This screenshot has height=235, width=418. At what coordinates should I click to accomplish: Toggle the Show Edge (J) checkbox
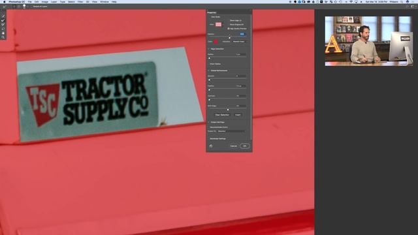(229, 20)
